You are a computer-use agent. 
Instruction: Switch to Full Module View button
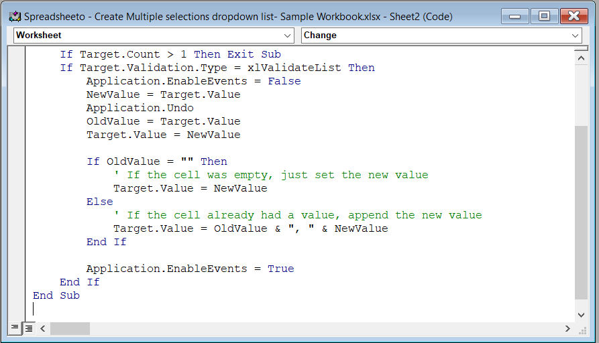coord(29,328)
